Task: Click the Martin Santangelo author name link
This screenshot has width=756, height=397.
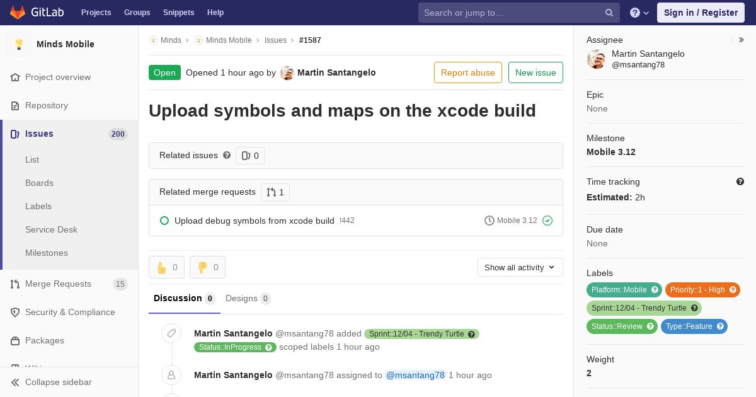Action: click(336, 72)
